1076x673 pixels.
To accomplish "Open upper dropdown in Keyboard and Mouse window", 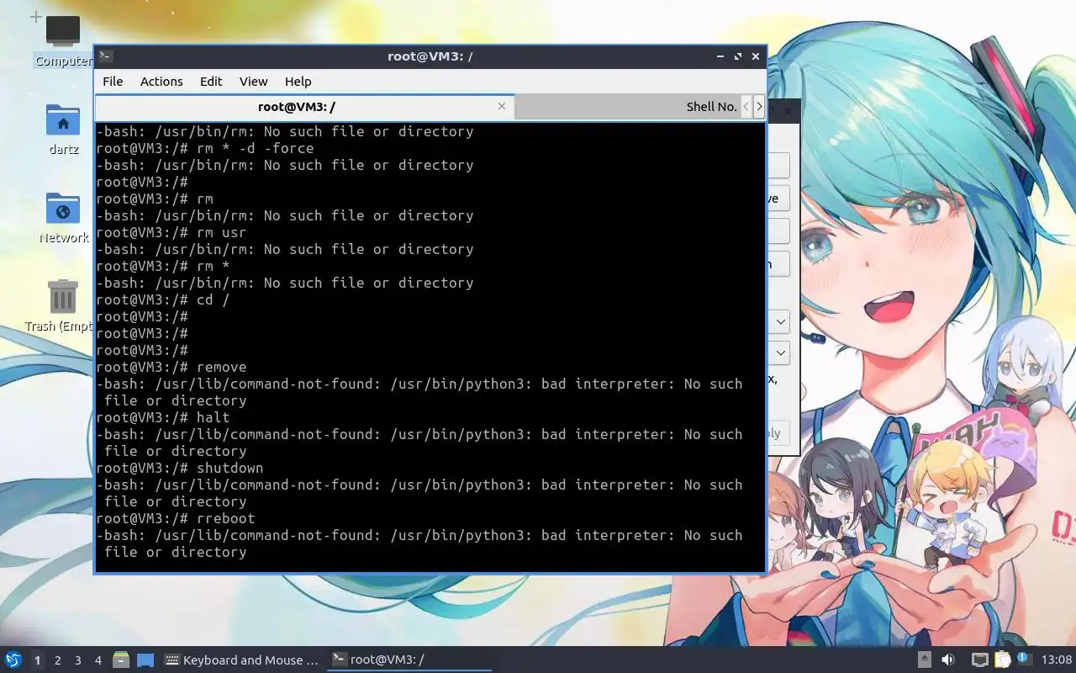I will coord(781,321).
